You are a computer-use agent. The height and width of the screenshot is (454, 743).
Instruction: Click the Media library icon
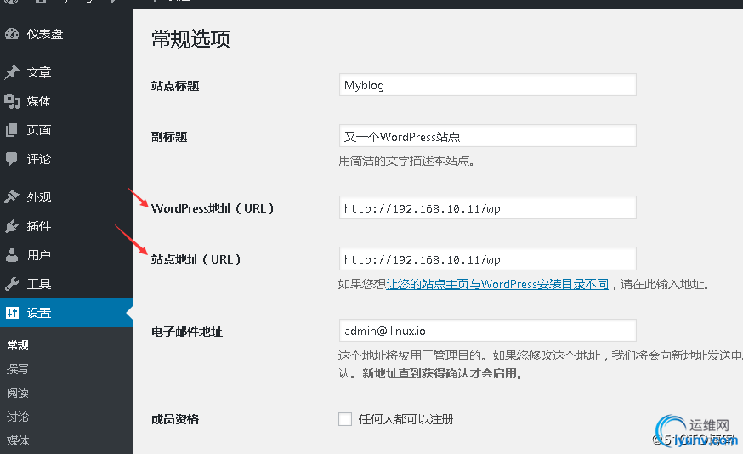(x=12, y=101)
